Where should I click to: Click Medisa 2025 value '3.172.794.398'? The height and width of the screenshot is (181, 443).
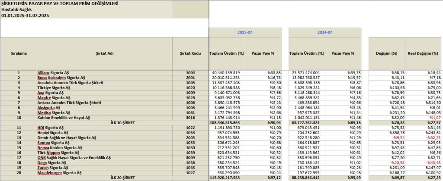[x=227, y=112]
